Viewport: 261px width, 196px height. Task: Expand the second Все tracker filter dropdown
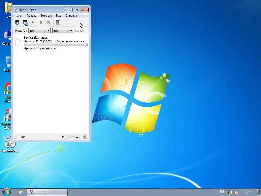(x=63, y=31)
